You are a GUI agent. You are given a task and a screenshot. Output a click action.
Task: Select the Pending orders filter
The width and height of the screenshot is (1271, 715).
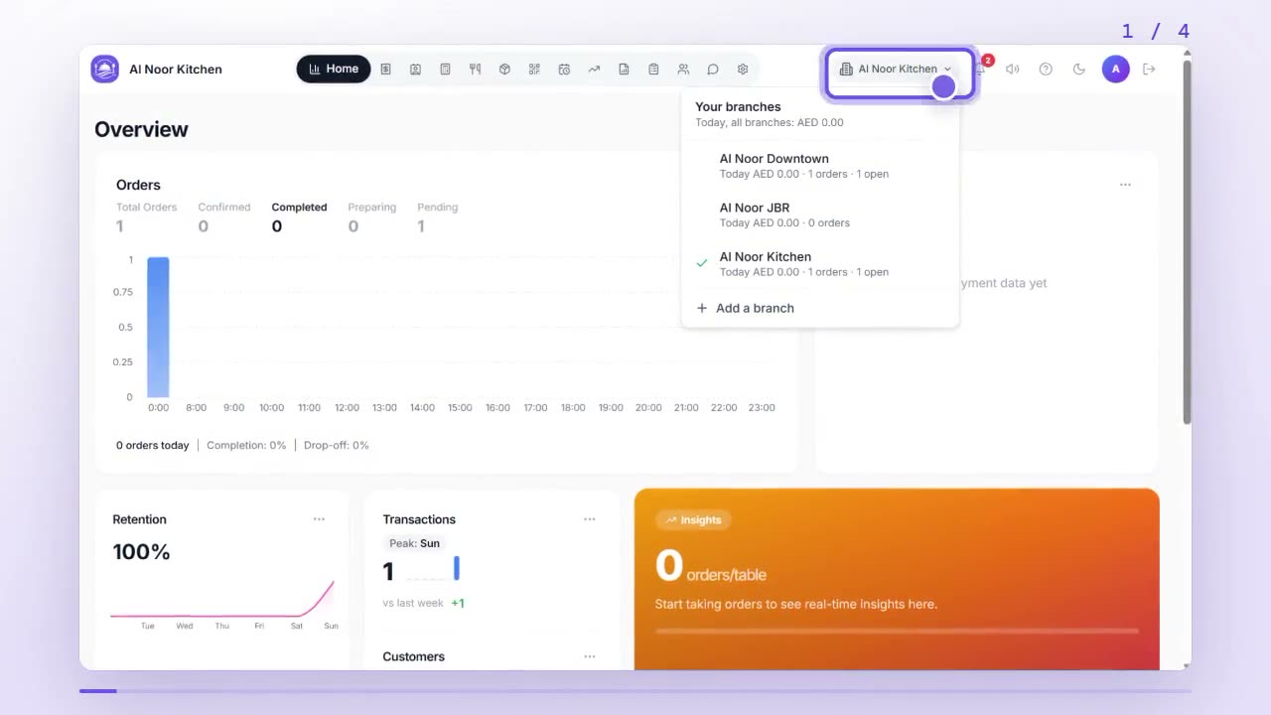[x=437, y=216]
